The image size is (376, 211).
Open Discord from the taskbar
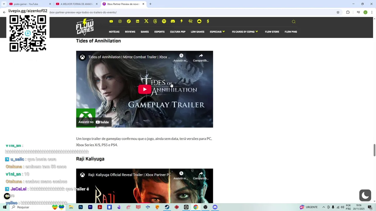tap(215, 207)
